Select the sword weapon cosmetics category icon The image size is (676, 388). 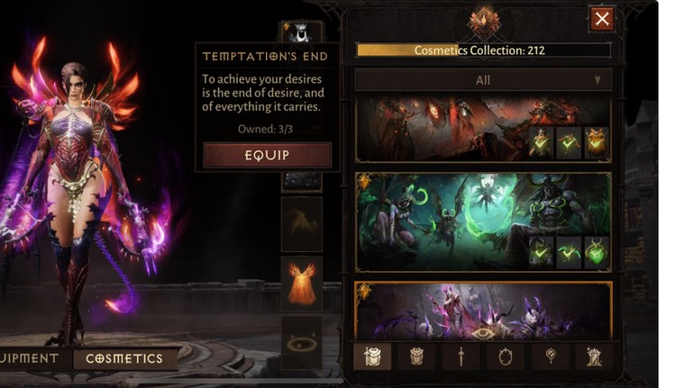point(461,356)
